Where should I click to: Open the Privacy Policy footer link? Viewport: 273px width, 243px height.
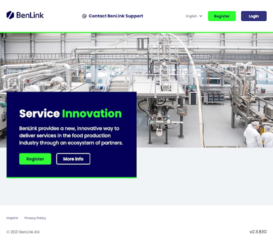[35, 218]
